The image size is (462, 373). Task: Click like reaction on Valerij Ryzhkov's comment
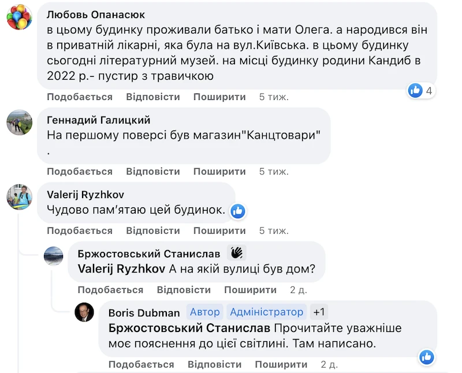point(238,211)
